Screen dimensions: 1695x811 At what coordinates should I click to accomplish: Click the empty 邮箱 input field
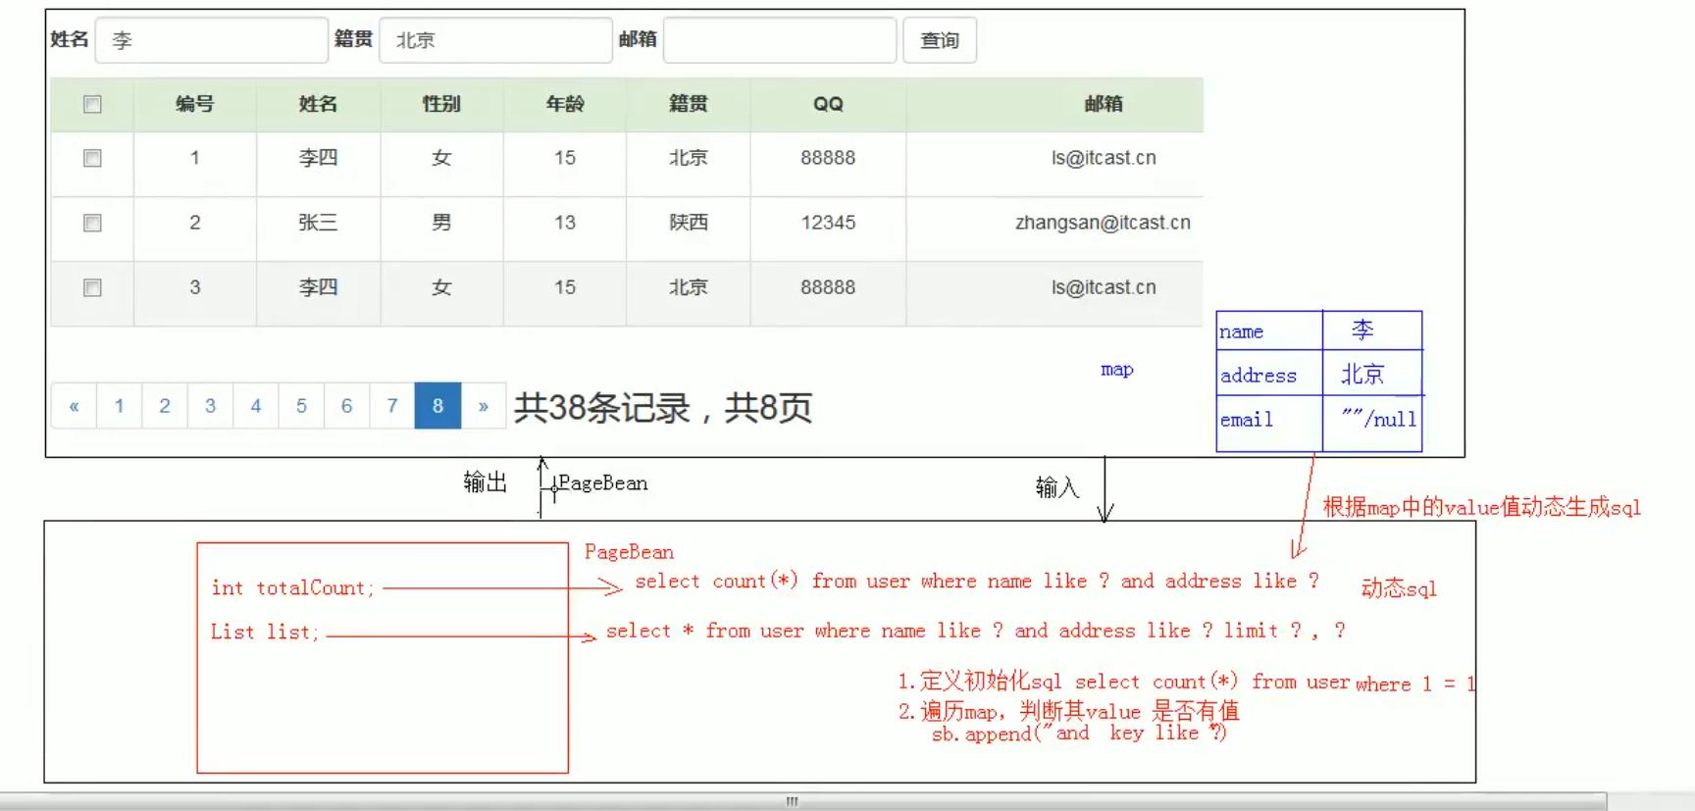pos(780,40)
